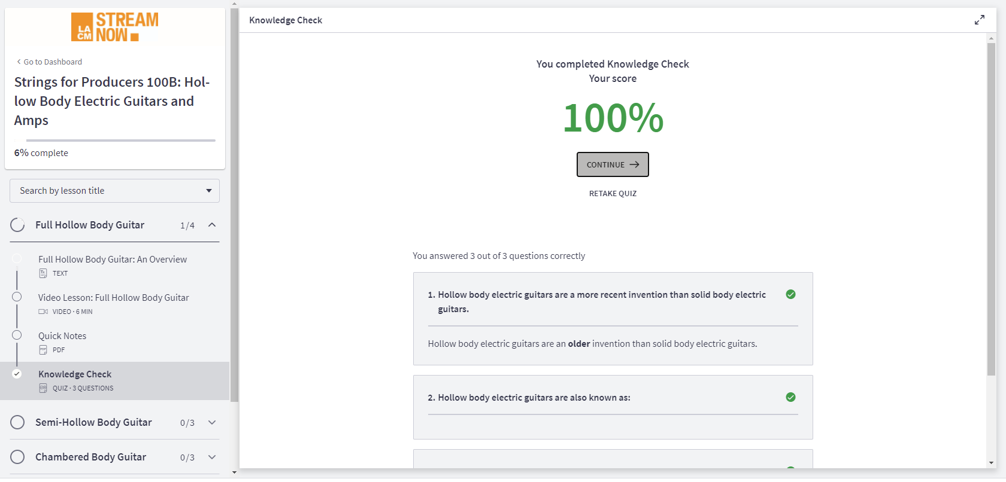The width and height of the screenshot is (1006, 482).
Task: Click the course title Strings for Producers 100B
Action: (x=112, y=101)
